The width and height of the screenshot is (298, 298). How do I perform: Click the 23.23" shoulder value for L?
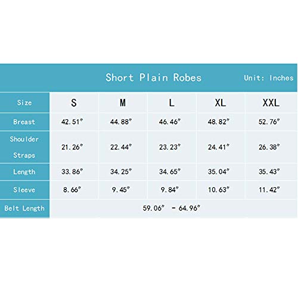[x=170, y=147]
